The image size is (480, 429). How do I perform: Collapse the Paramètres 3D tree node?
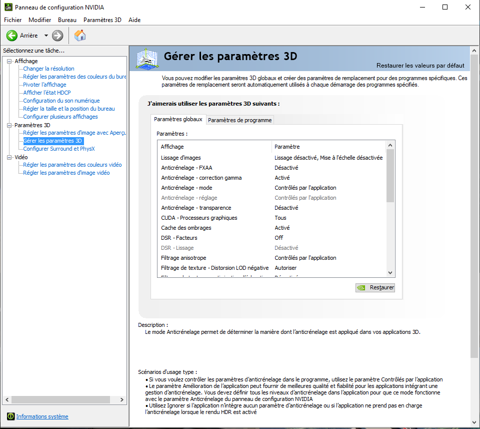[x=9, y=125]
